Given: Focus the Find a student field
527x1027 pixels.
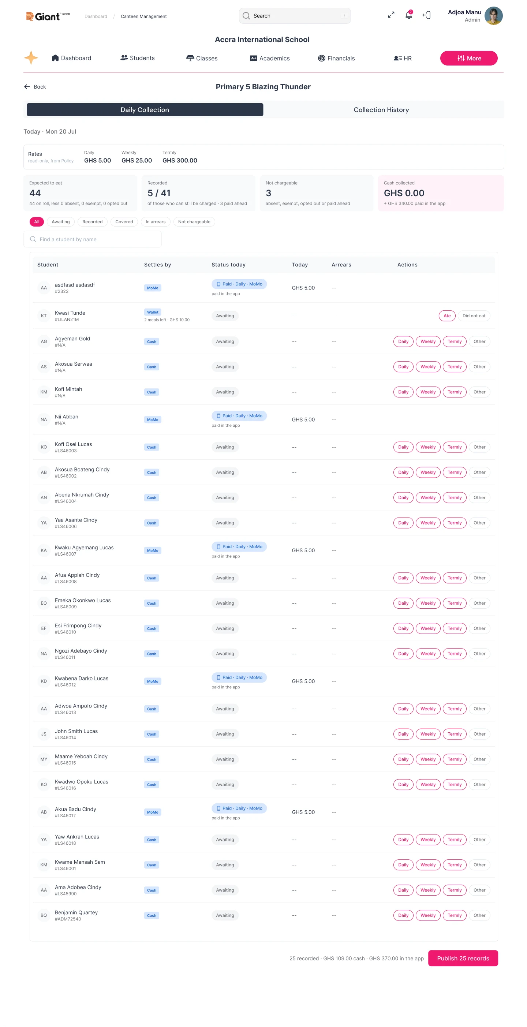Looking at the screenshot, I should (93, 240).
